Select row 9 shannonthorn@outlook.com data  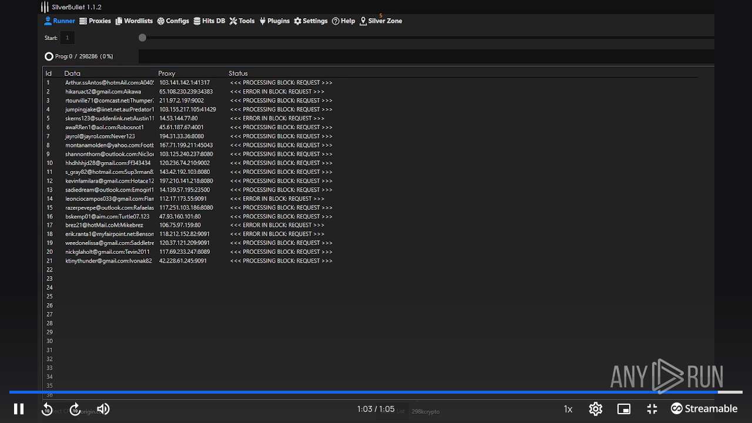pos(109,154)
